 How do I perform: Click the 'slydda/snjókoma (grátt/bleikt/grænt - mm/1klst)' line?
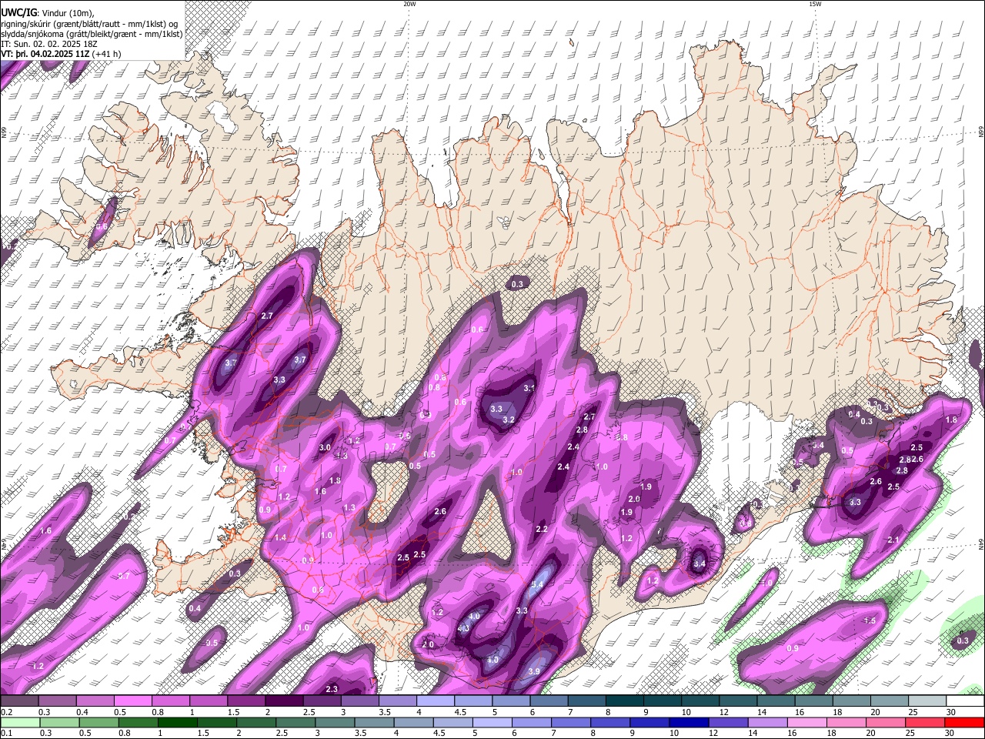[92, 34]
